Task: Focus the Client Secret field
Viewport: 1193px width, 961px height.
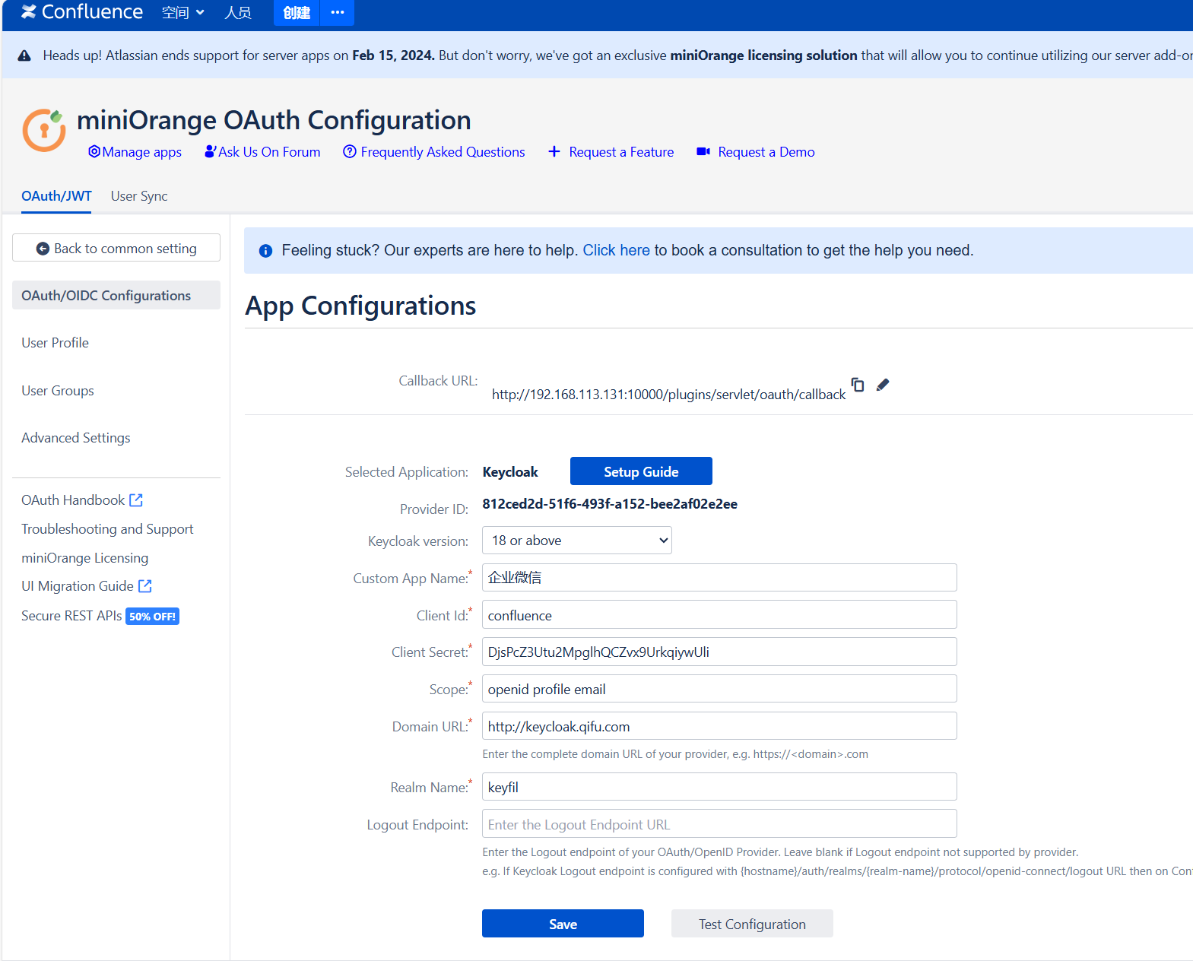Action: pyautogui.click(x=719, y=652)
